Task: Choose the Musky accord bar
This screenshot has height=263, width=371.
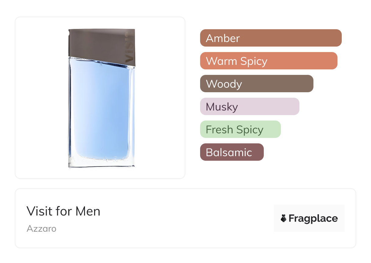Action: click(249, 107)
